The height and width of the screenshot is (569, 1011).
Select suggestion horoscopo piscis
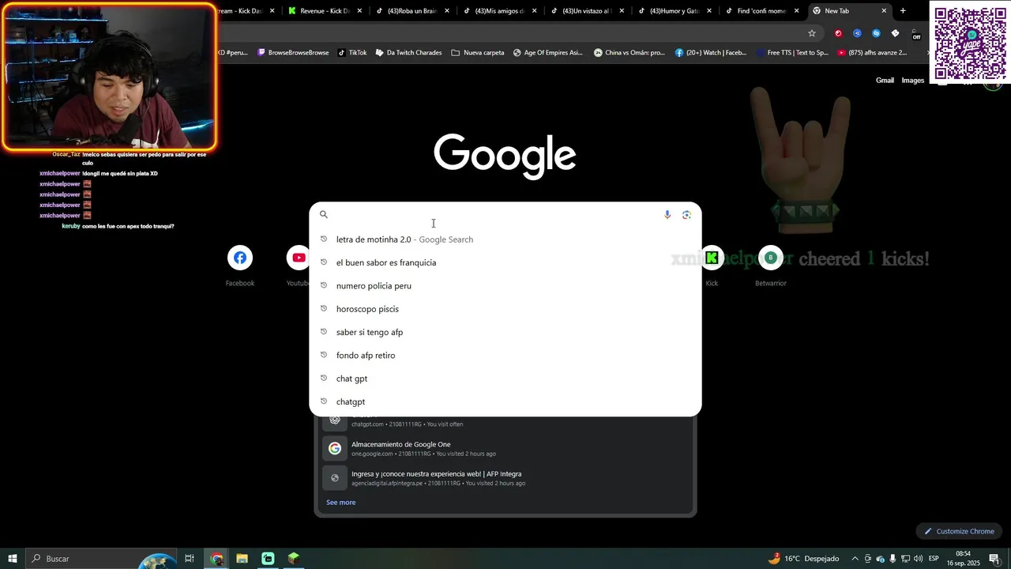click(x=505, y=309)
